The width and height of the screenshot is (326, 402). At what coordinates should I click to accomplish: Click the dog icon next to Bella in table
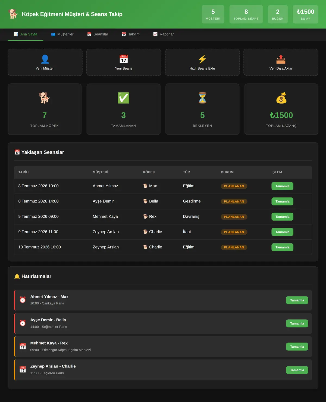pyautogui.click(x=145, y=201)
